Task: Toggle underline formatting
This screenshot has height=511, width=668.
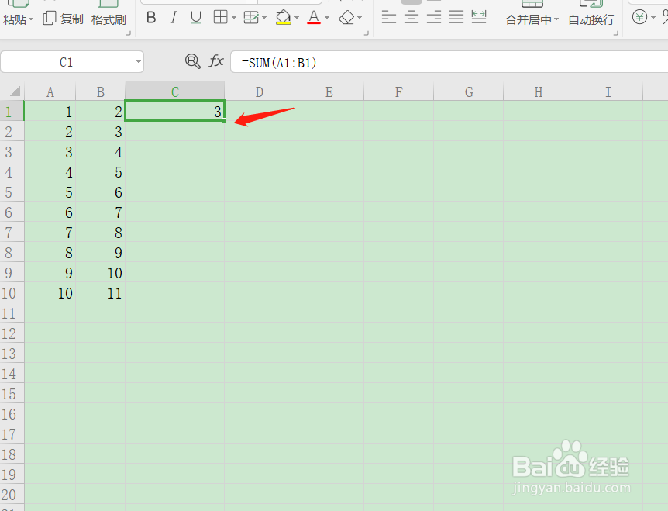Action: 196,18
